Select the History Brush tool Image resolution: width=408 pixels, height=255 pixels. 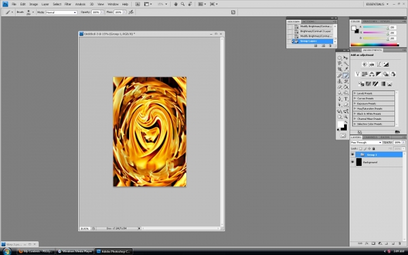(x=346, y=82)
